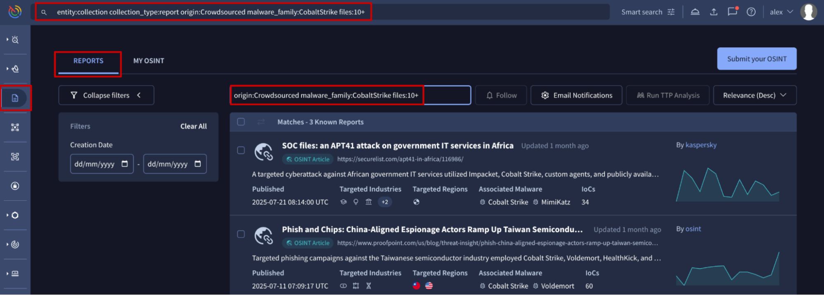Open the proofpoint.com blog URL
824x295 pixels.
pyautogui.click(x=498, y=243)
